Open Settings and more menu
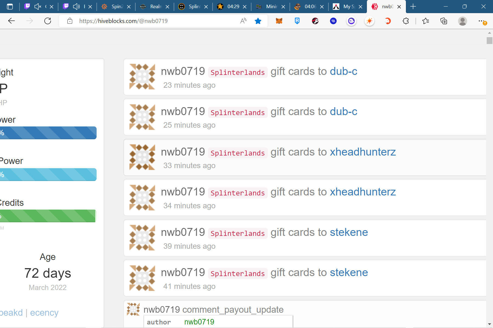The width and height of the screenshot is (493, 328). click(x=482, y=21)
